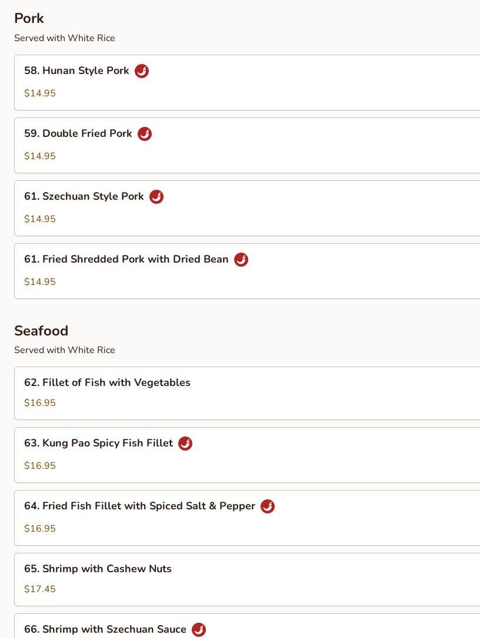This screenshot has height=638, width=480.
Task: Click the Seafood section heading
Action: 41,331
